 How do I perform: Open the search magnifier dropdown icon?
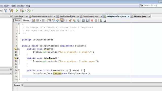click(x=141, y=6)
